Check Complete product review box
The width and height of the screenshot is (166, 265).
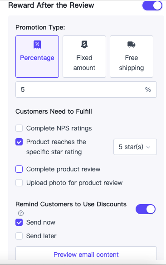click(19, 169)
